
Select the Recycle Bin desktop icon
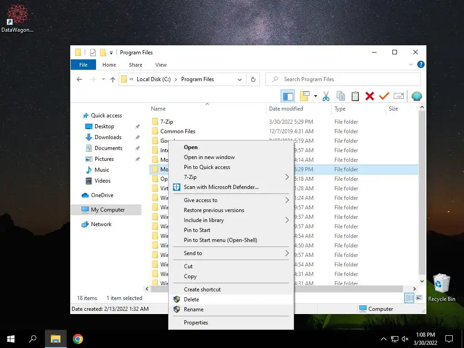pyautogui.click(x=441, y=287)
